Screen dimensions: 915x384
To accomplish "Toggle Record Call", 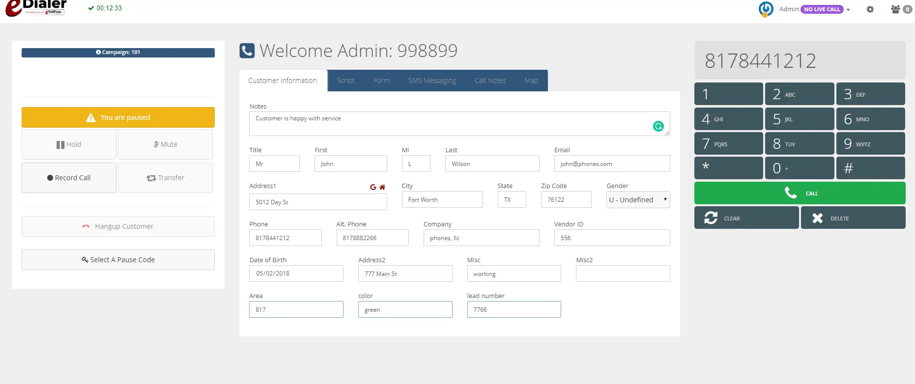I will coord(69,178).
